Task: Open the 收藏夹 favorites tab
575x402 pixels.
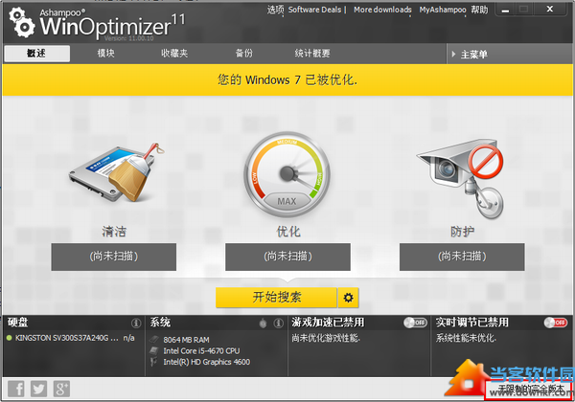Action: (x=174, y=54)
